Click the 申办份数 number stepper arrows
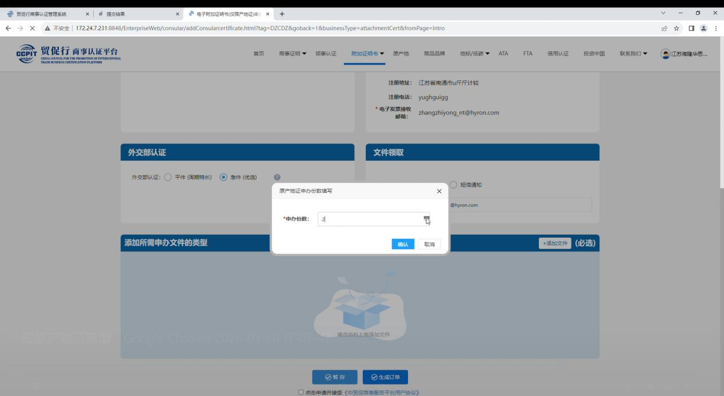The height and width of the screenshot is (396, 724). tap(426, 219)
